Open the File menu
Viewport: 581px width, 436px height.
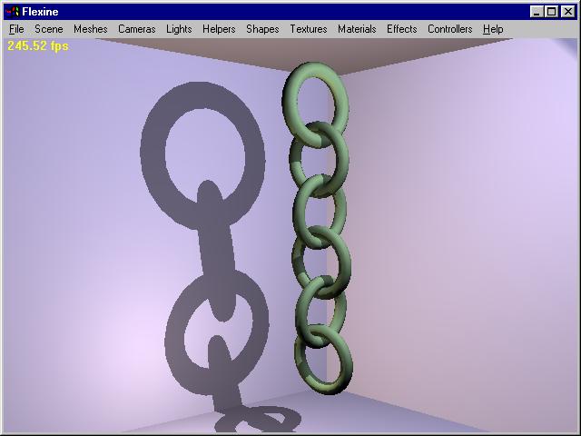tap(16, 29)
